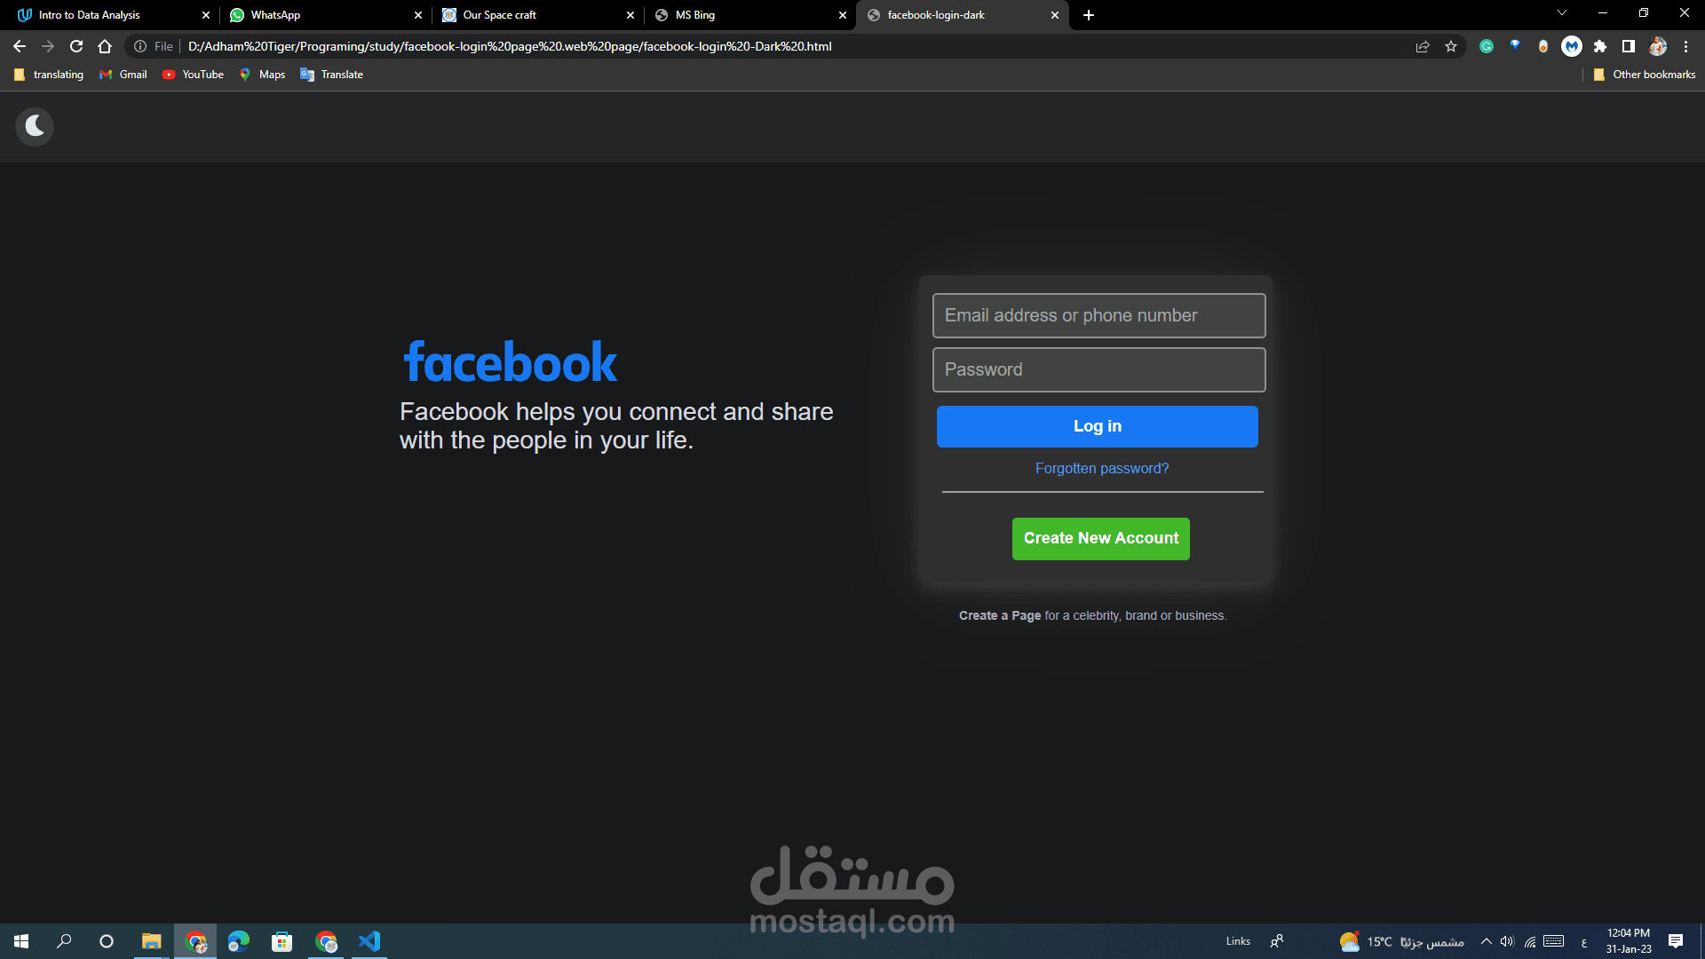Switch to the WhatsApp tab

[x=323, y=15]
